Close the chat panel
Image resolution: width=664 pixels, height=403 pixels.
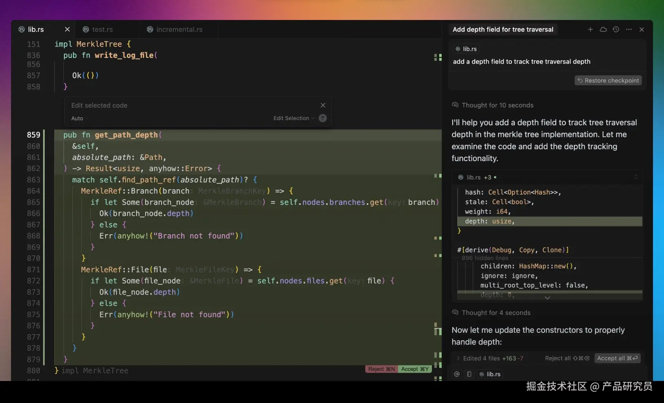pos(642,29)
